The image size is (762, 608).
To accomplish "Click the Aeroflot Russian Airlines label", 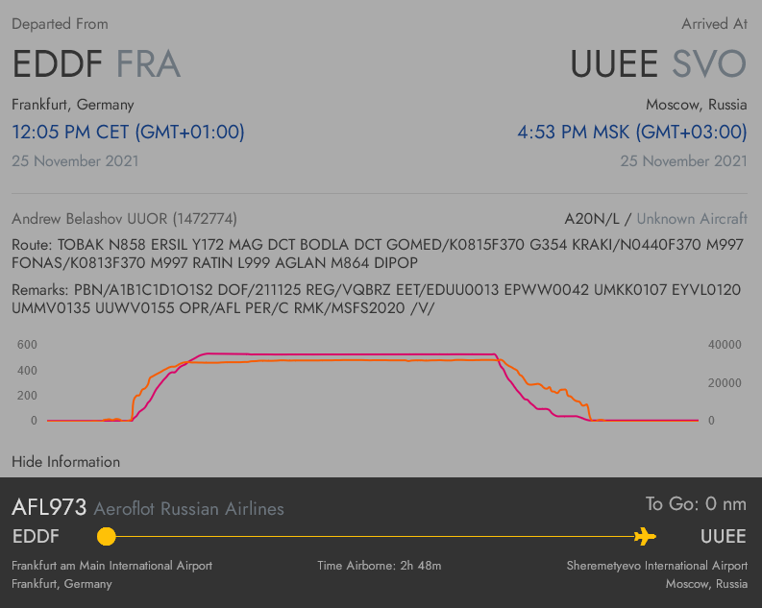I will (188, 508).
